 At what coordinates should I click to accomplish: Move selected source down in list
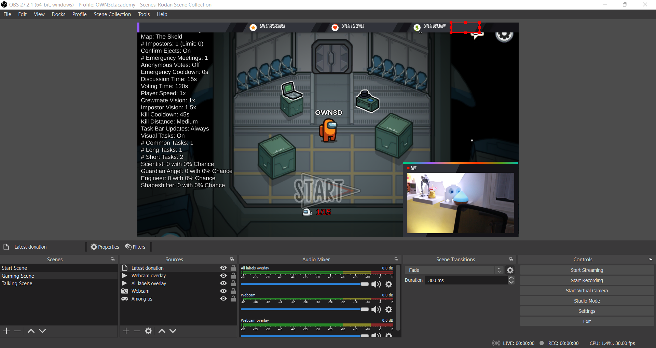pos(173,331)
